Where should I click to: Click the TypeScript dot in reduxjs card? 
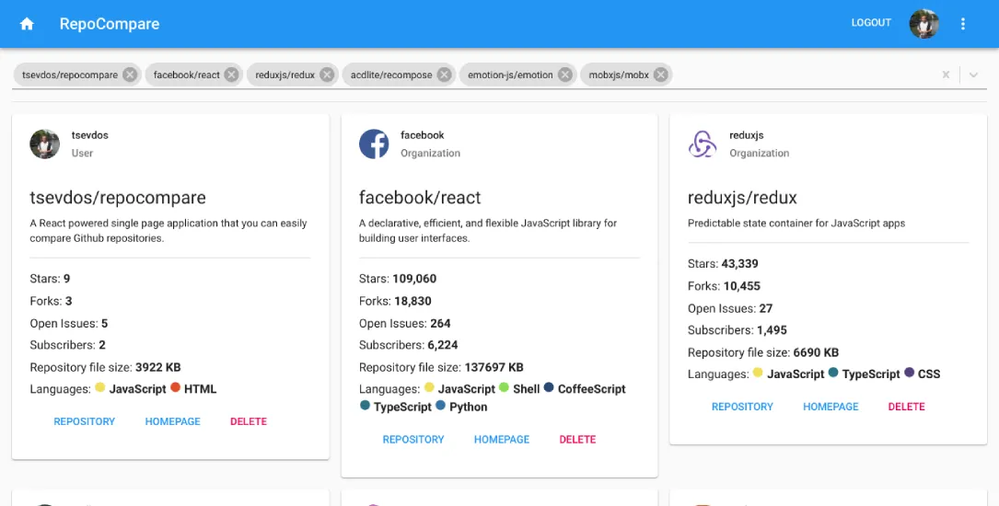click(x=833, y=372)
